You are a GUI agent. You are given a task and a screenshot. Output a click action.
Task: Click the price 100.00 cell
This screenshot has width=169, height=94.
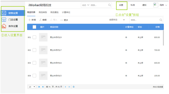(157, 76)
